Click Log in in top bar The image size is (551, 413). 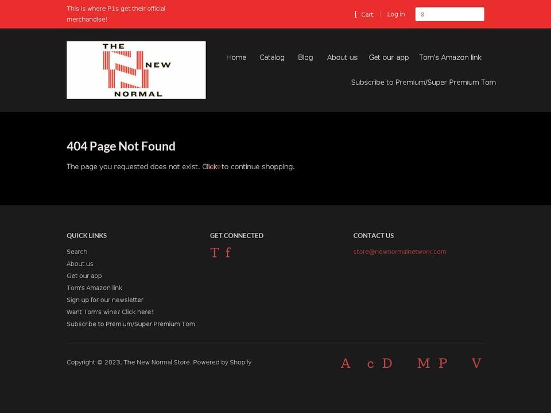pos(396,14)
